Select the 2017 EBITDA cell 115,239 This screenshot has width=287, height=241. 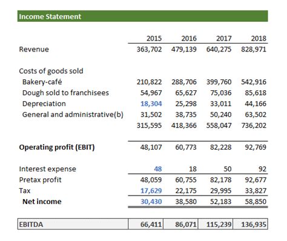point(216,224)
